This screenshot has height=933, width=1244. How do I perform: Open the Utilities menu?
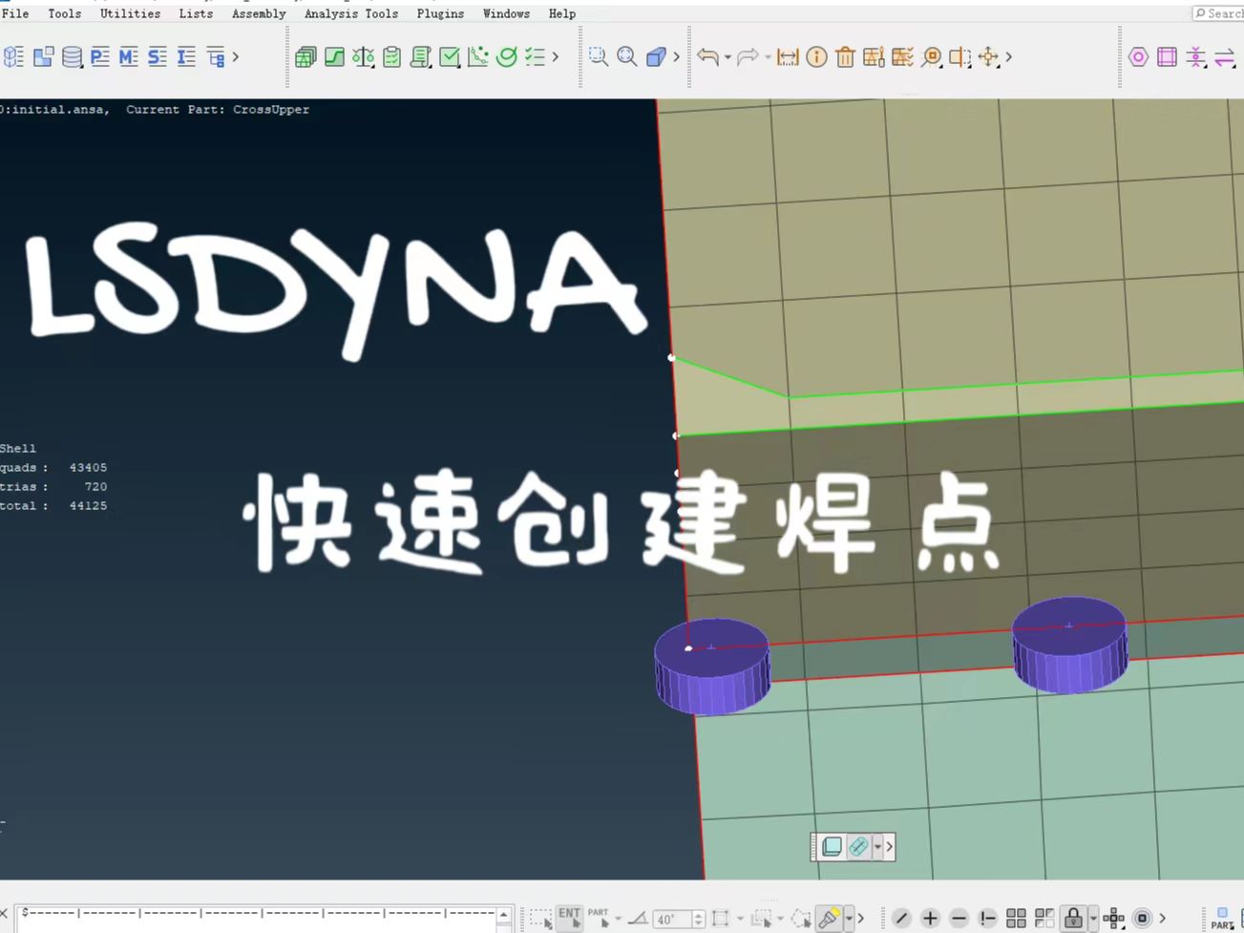[x=130, y=13]
